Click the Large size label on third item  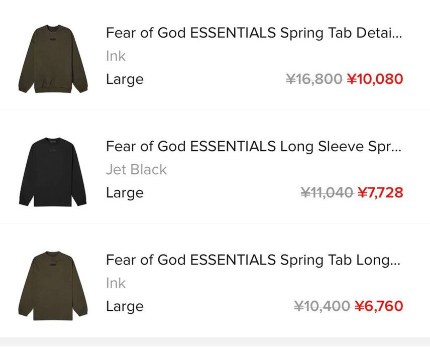(125, 306)
